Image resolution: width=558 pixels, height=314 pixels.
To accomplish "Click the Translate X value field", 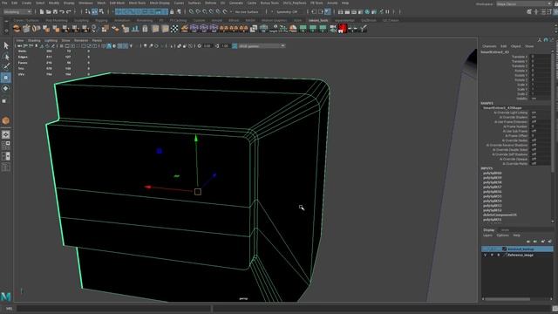I will [x=541, y=57].
